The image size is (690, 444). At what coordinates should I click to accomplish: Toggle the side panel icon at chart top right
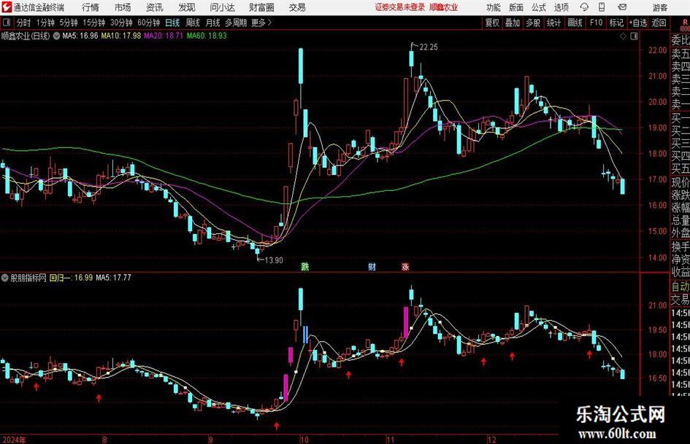[634, 36]
